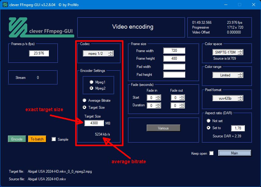261x187 pixels.
Task: Open the Pixel format yuv420p selector
Action: (228, 98)
